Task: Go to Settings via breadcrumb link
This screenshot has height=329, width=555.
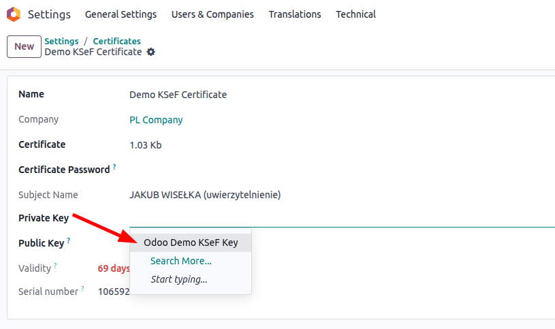Action: 61,42
